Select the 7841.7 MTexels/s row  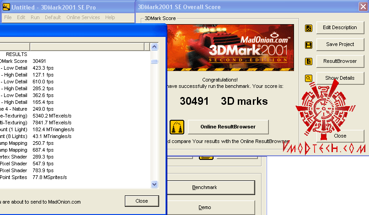point(75,123)
